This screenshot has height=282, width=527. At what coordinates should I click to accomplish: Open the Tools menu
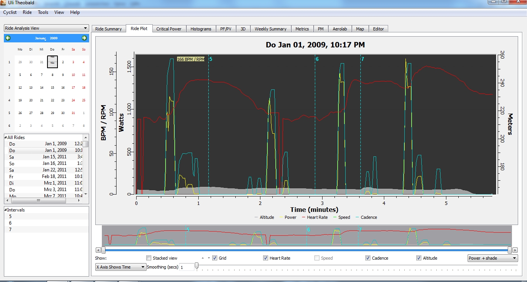43,12
